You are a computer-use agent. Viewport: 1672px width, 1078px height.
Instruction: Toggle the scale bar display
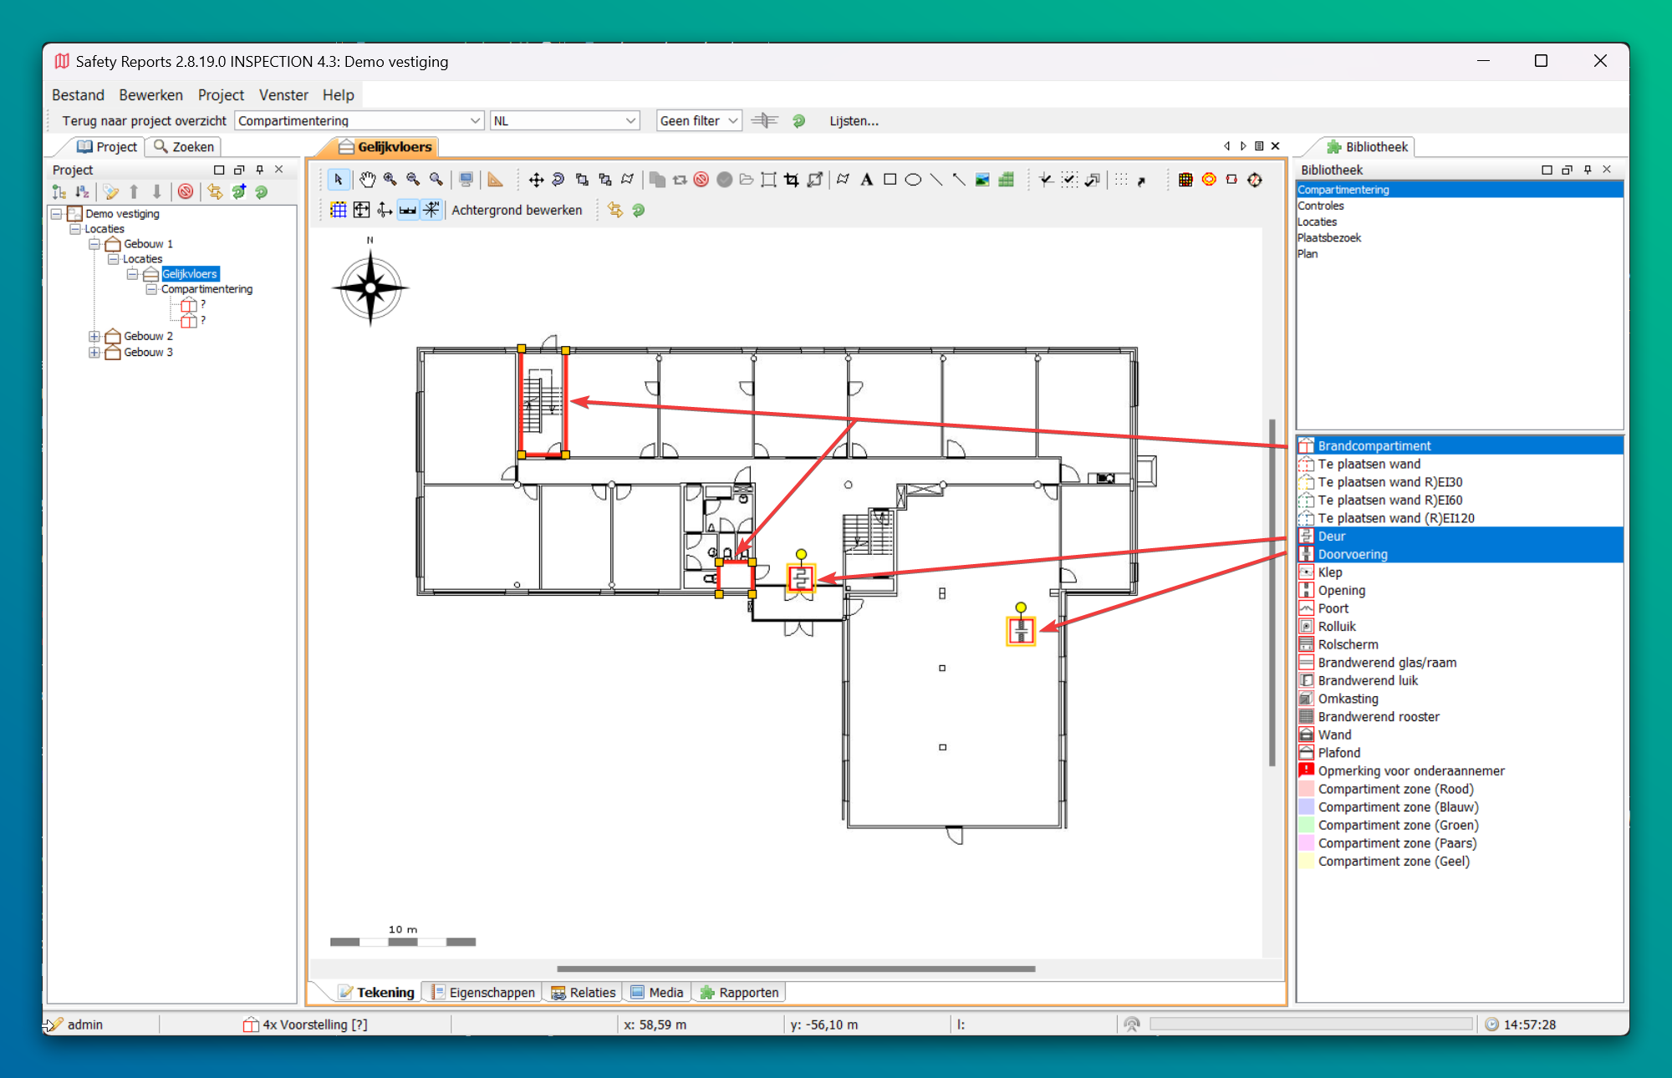tap(408, 210)
